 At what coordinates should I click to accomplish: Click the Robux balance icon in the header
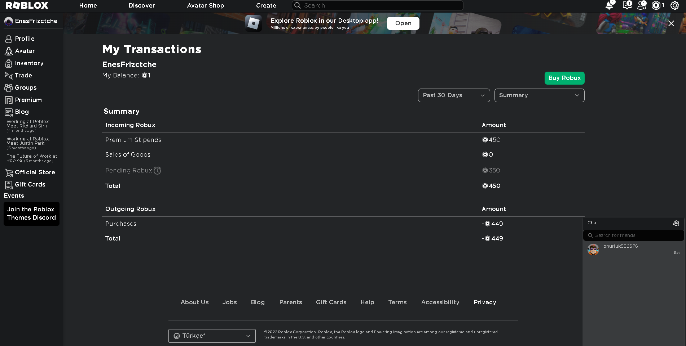point(656,5)
